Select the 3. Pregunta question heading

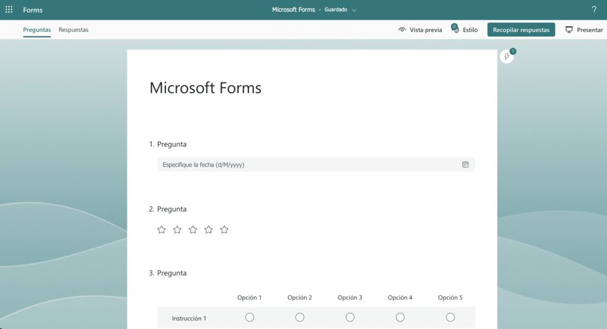point(168,273)
